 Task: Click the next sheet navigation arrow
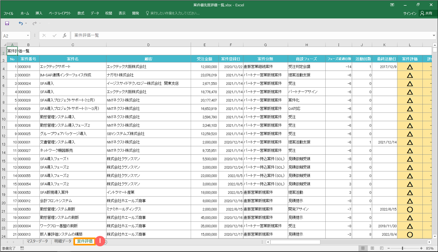pos(13,242)
